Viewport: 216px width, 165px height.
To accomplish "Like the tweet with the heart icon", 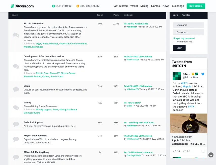I will click(184, 151).
